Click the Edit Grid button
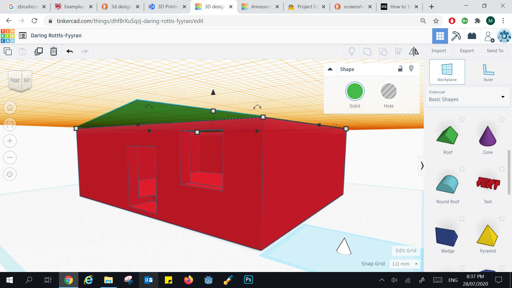Screen dimensions: 512x288 click(406, 250)
